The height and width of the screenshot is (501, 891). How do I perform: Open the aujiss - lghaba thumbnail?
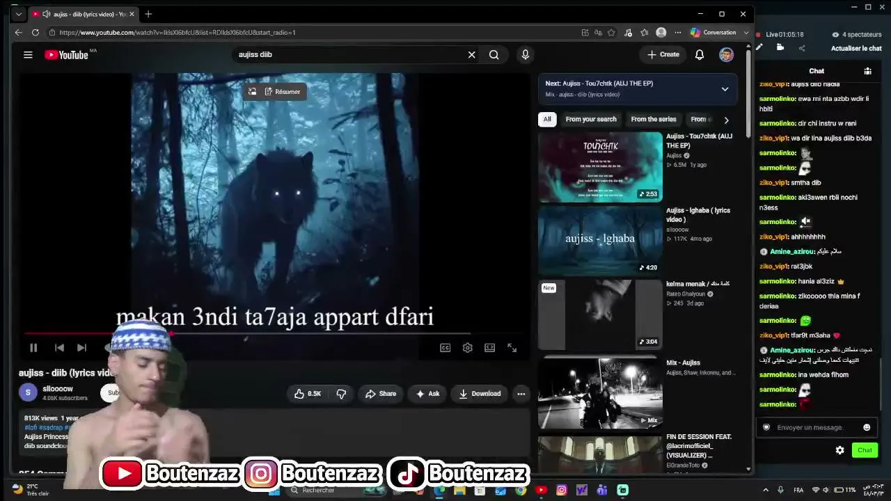(x=600, y=241)
